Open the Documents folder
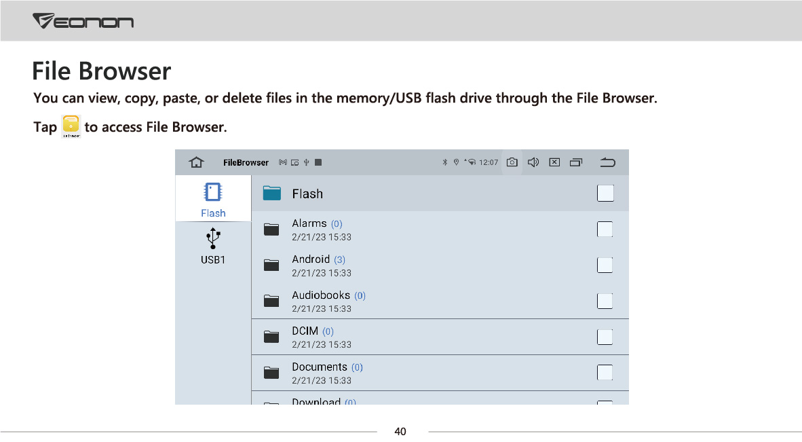The width and height of the screenshot is (802, 442). [x=319, y=367]
